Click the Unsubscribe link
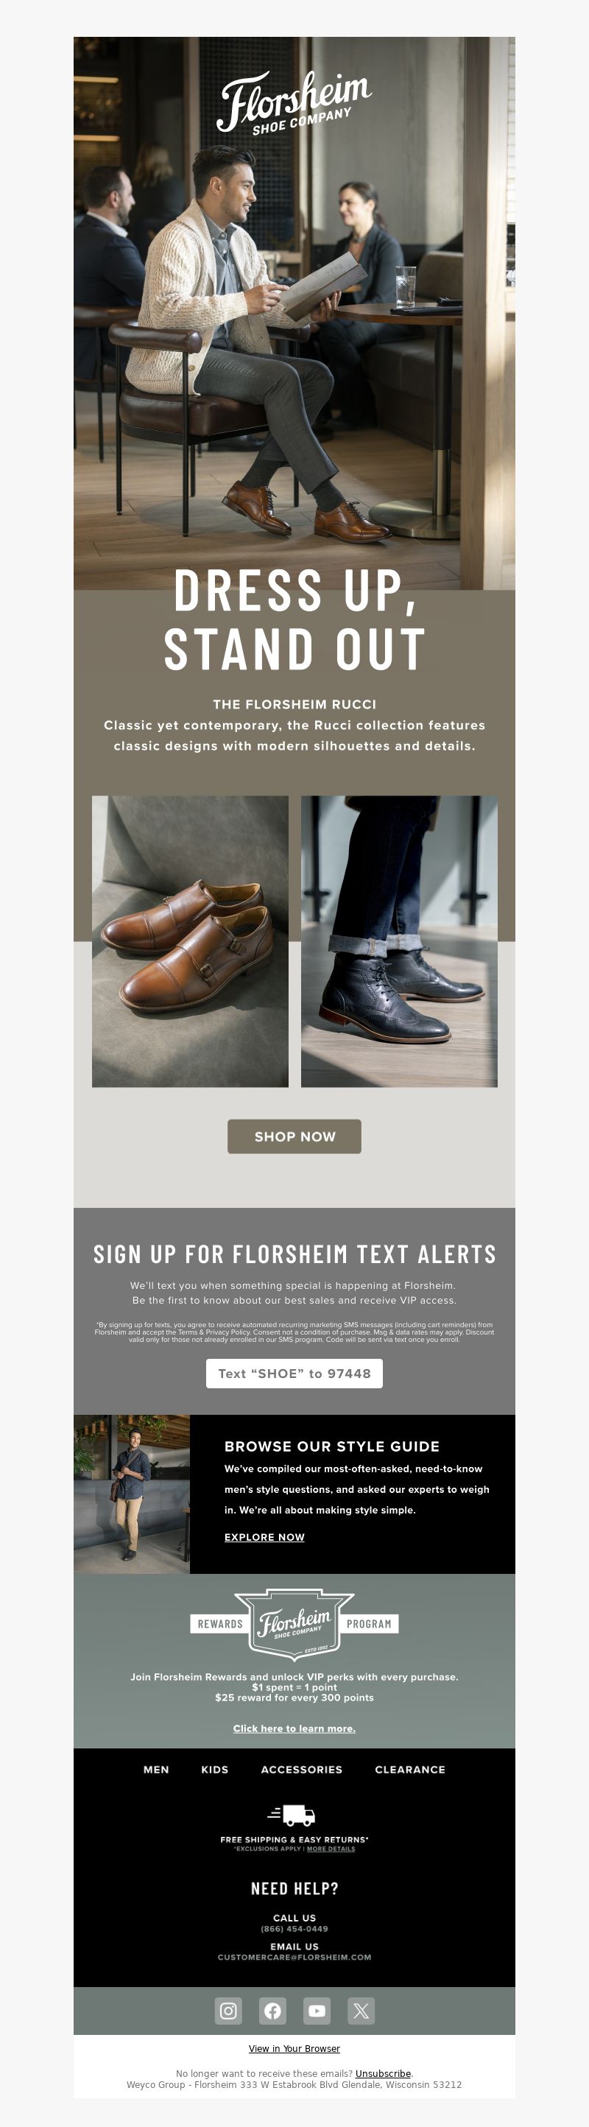This screenshot has width=589, height=2127. [383, 2073]
